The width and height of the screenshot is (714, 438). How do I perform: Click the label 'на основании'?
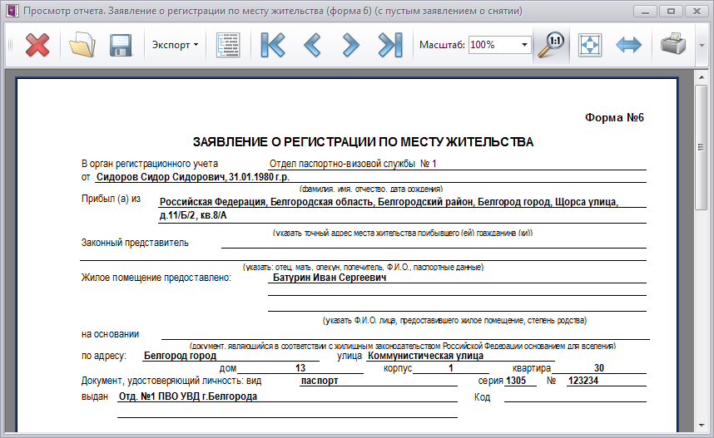click(110, 334)
